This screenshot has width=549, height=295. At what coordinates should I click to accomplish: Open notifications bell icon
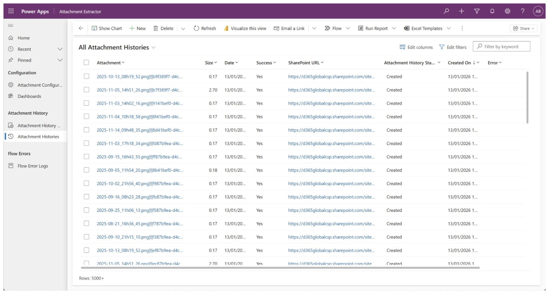492,11
